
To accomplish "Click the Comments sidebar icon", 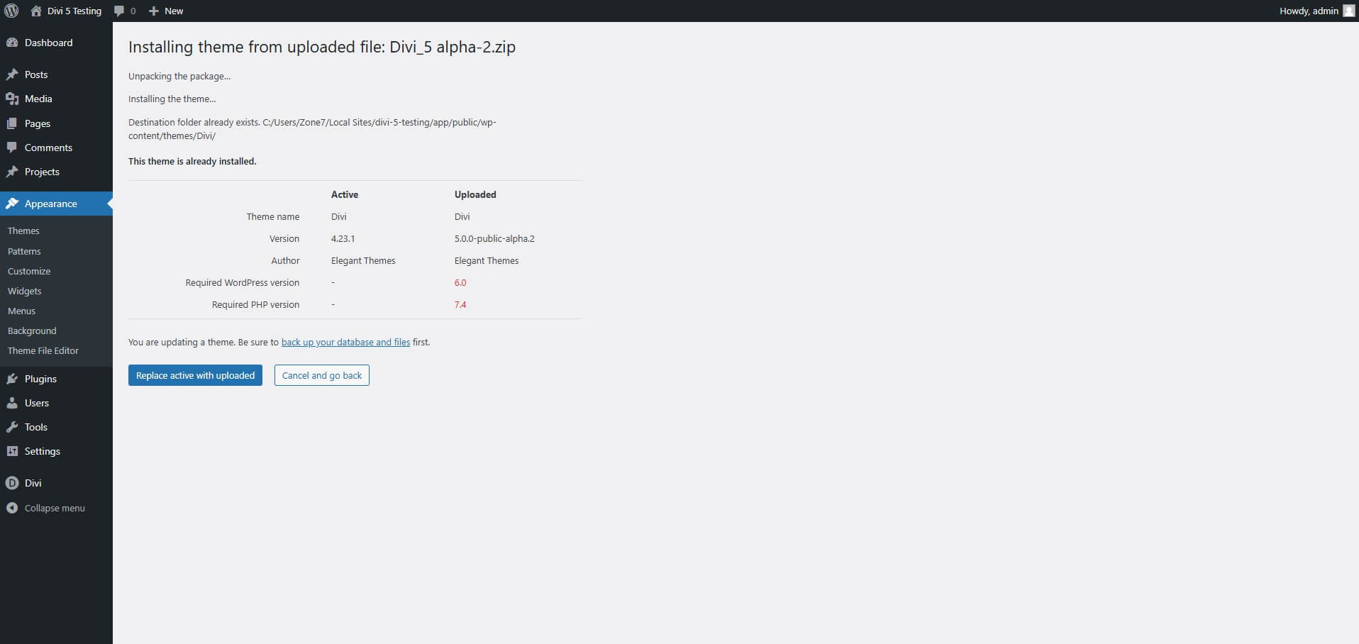I will click(x=12, y=148).
